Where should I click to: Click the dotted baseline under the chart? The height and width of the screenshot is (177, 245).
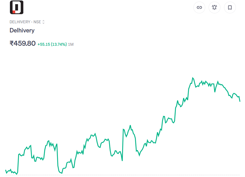122,175
